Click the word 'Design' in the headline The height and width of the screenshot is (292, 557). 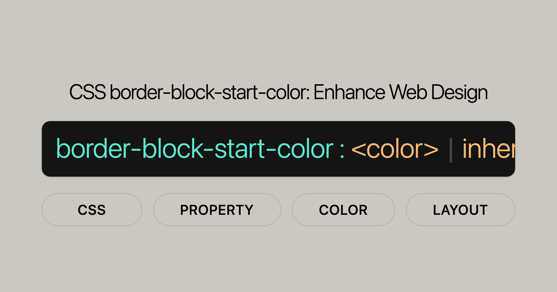pos(459,92)
